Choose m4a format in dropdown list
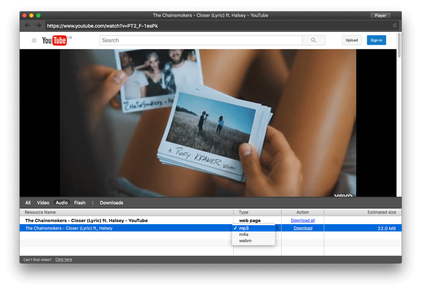 click(x=244, y=235)
